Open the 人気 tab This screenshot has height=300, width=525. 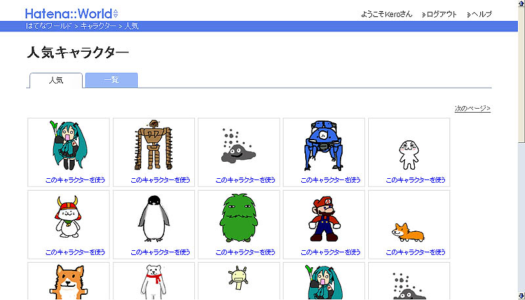point(56,81)
